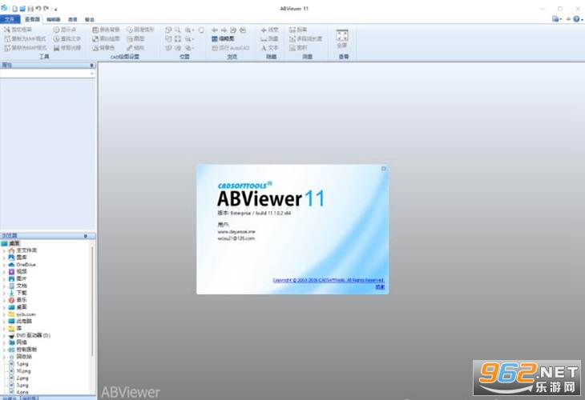Select the Pan hand tool
This screenshot has width=585, height=400.
coord(201,30)
